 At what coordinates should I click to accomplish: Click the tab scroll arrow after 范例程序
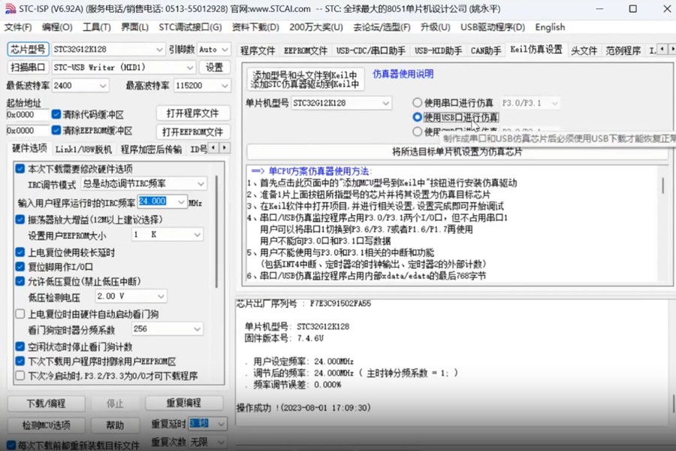click(661, 50)
